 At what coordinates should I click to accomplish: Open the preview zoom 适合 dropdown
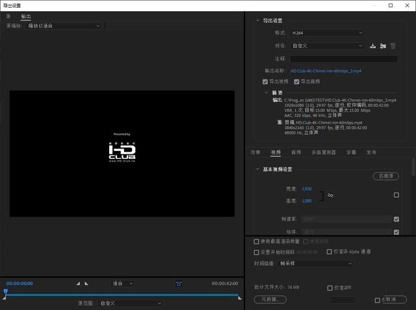[x=122, y=283]
